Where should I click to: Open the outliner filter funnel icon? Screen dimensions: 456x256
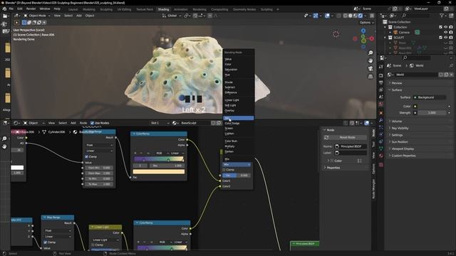click(x=442, y=16)
